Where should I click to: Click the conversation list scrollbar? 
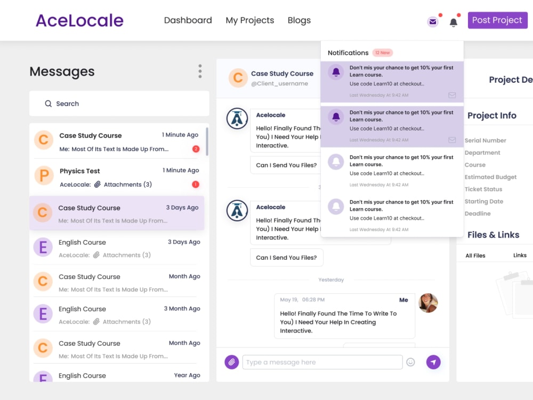[x=207, y=141]
